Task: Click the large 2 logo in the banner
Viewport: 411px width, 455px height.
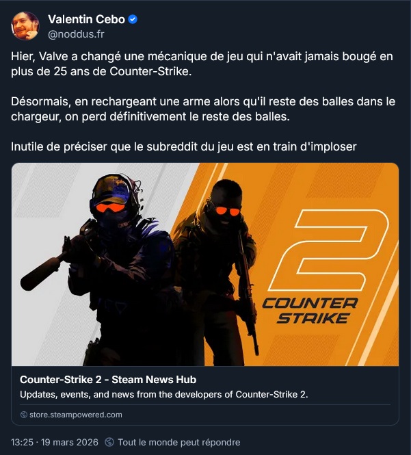Action: click(x=329, y=250)
